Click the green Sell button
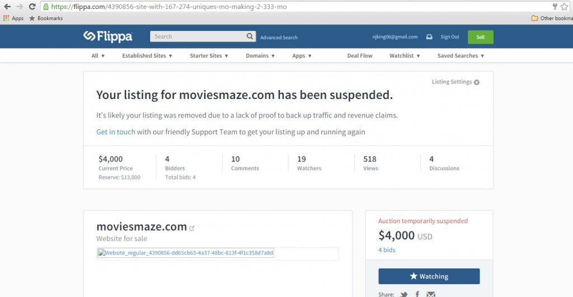This screenshot has width=573, height=297. click(481, 37)
